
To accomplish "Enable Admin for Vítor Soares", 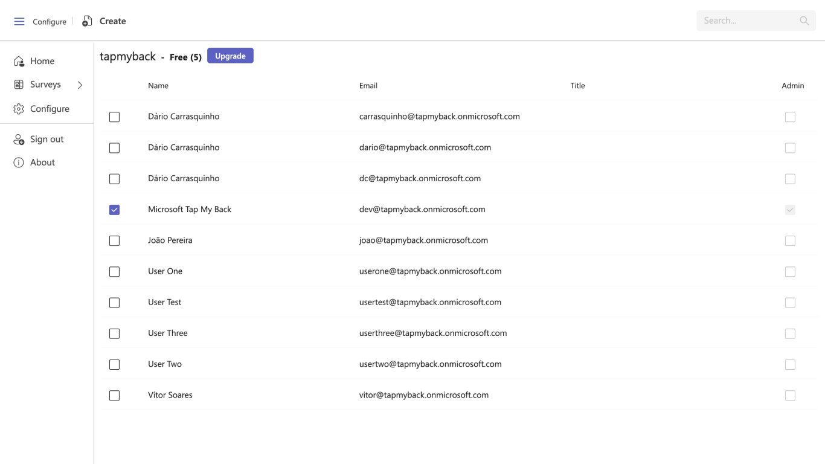I will click(x=790, y=396).
